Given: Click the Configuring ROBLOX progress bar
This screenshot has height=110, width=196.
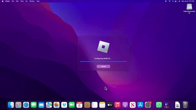Looking at the screenshot, I should pyautogui.click(x=104, y=61).
